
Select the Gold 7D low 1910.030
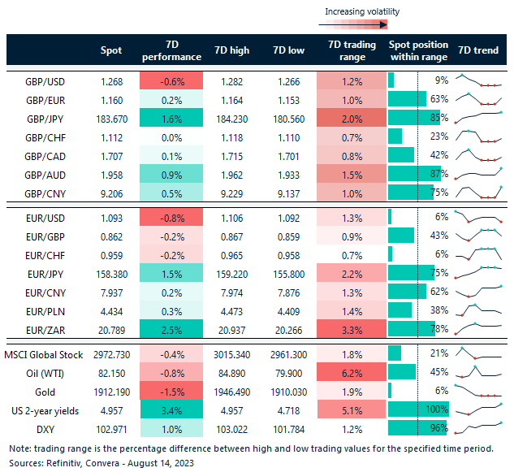[x=288, y=392]
